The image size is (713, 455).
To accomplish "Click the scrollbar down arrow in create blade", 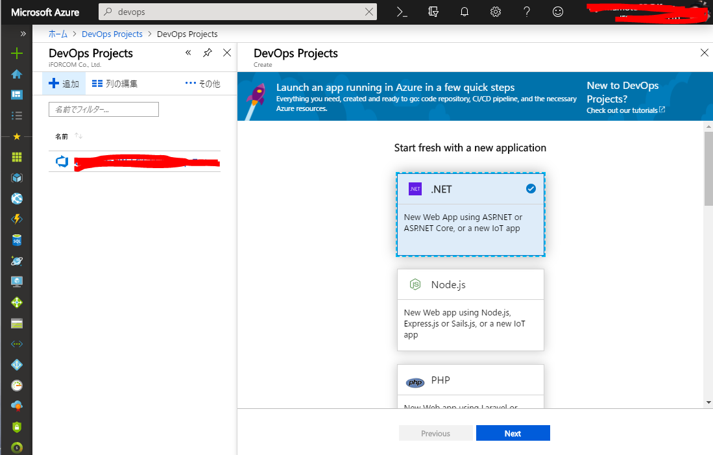I will tap(708, 402).
